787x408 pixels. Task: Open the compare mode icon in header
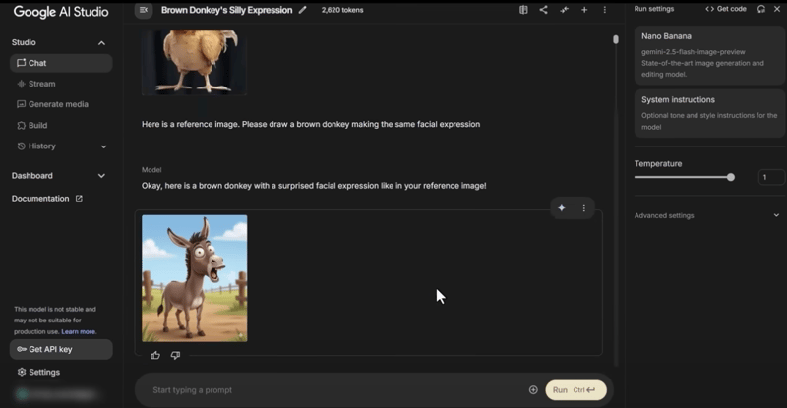(x=523, y=10)
